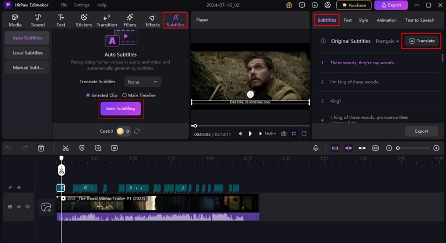Add media with the image-plus icon on track
Screen dimensions: 446x243
point(46,207)
